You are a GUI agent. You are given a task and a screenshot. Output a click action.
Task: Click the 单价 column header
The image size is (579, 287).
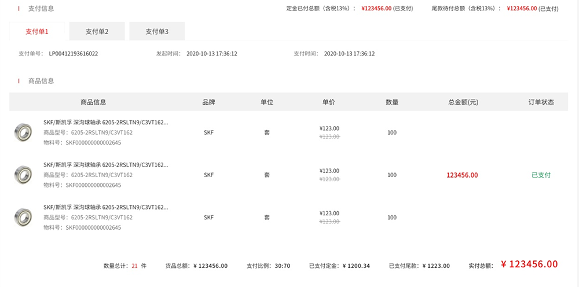click(x=329, y=102)
